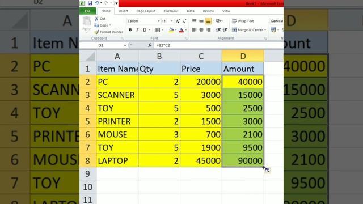Click the Undo arrow icon
The image size is (363, 204).
coord(97,3)
